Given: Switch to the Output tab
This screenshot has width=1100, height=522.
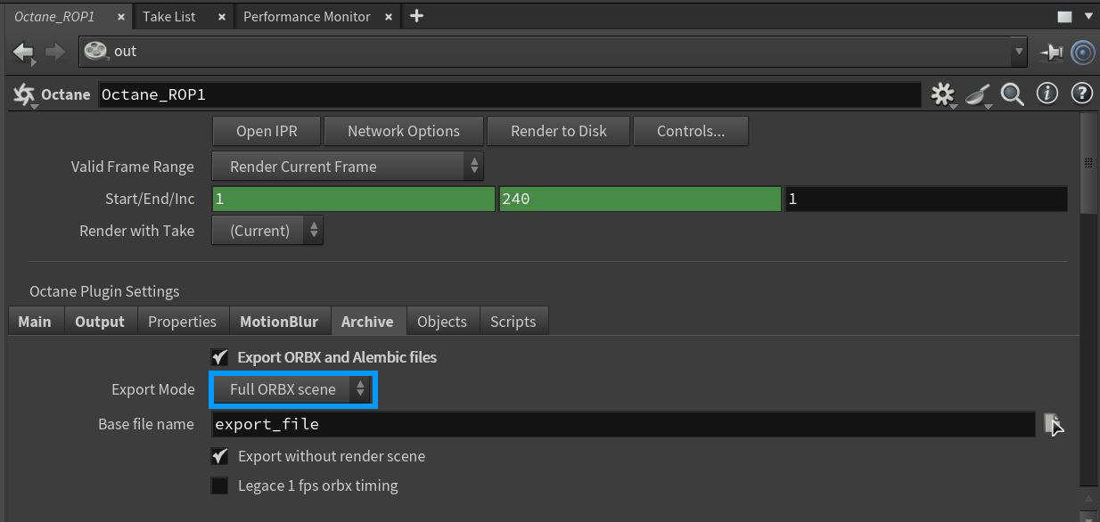Looking at the screenshot, I should click(x=101, y=321).
